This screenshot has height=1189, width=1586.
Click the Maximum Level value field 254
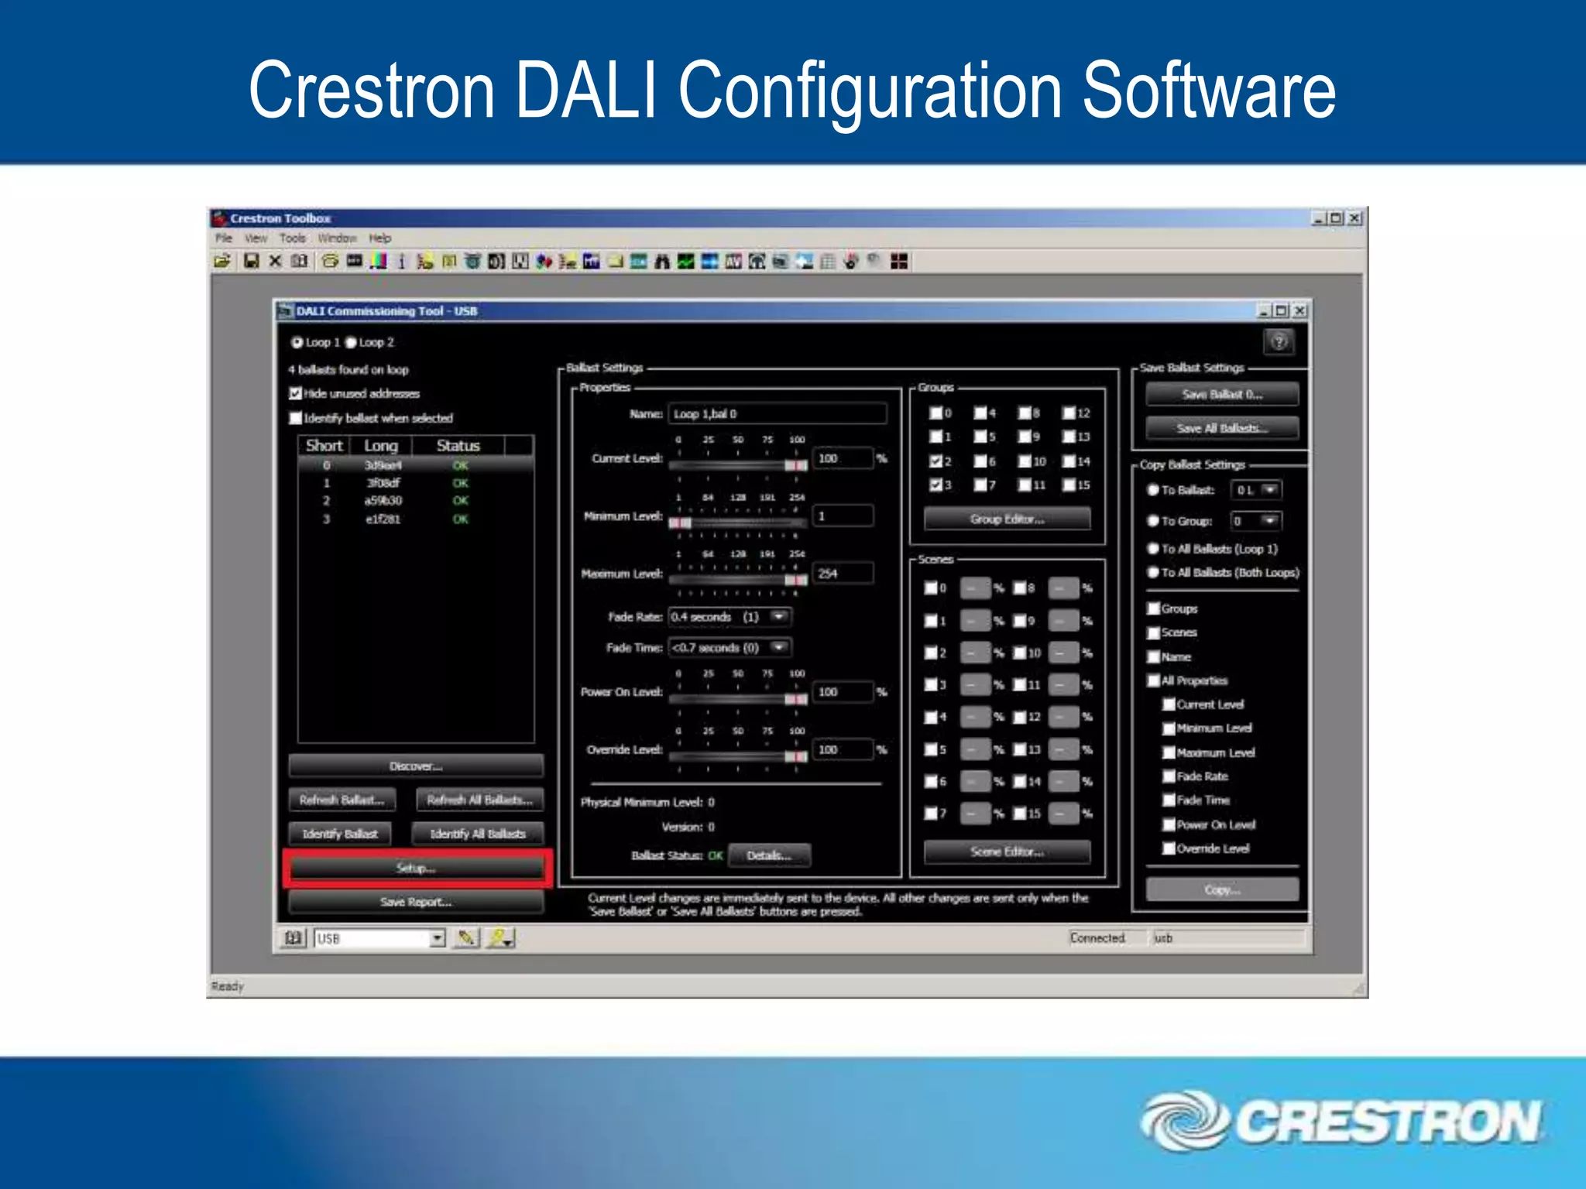(x=843, y=574)
